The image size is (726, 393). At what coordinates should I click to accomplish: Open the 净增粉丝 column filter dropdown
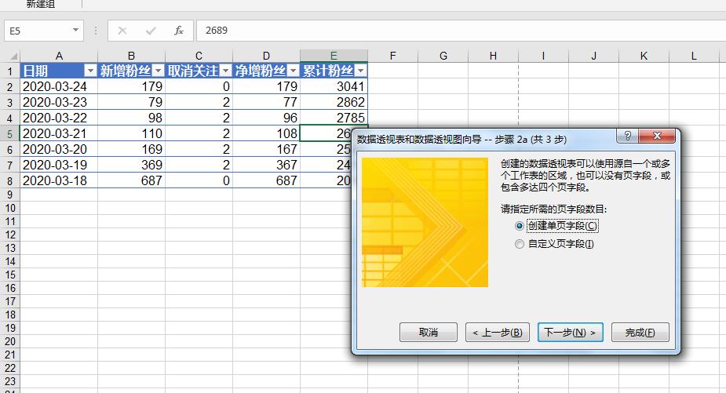(293, 71)
